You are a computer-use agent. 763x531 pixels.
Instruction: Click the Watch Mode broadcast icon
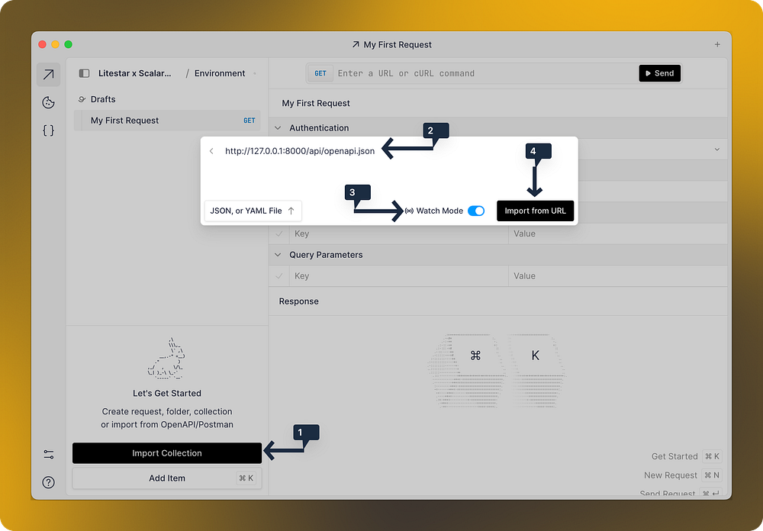pos(409,211)
